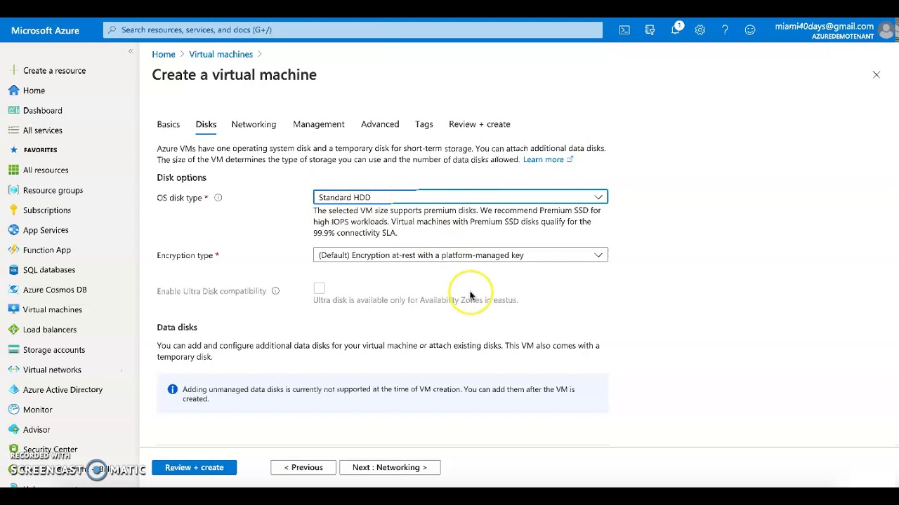899x505 pixels.
Task: Click the Load balancers diamond icon
Action: coord(13,330)
